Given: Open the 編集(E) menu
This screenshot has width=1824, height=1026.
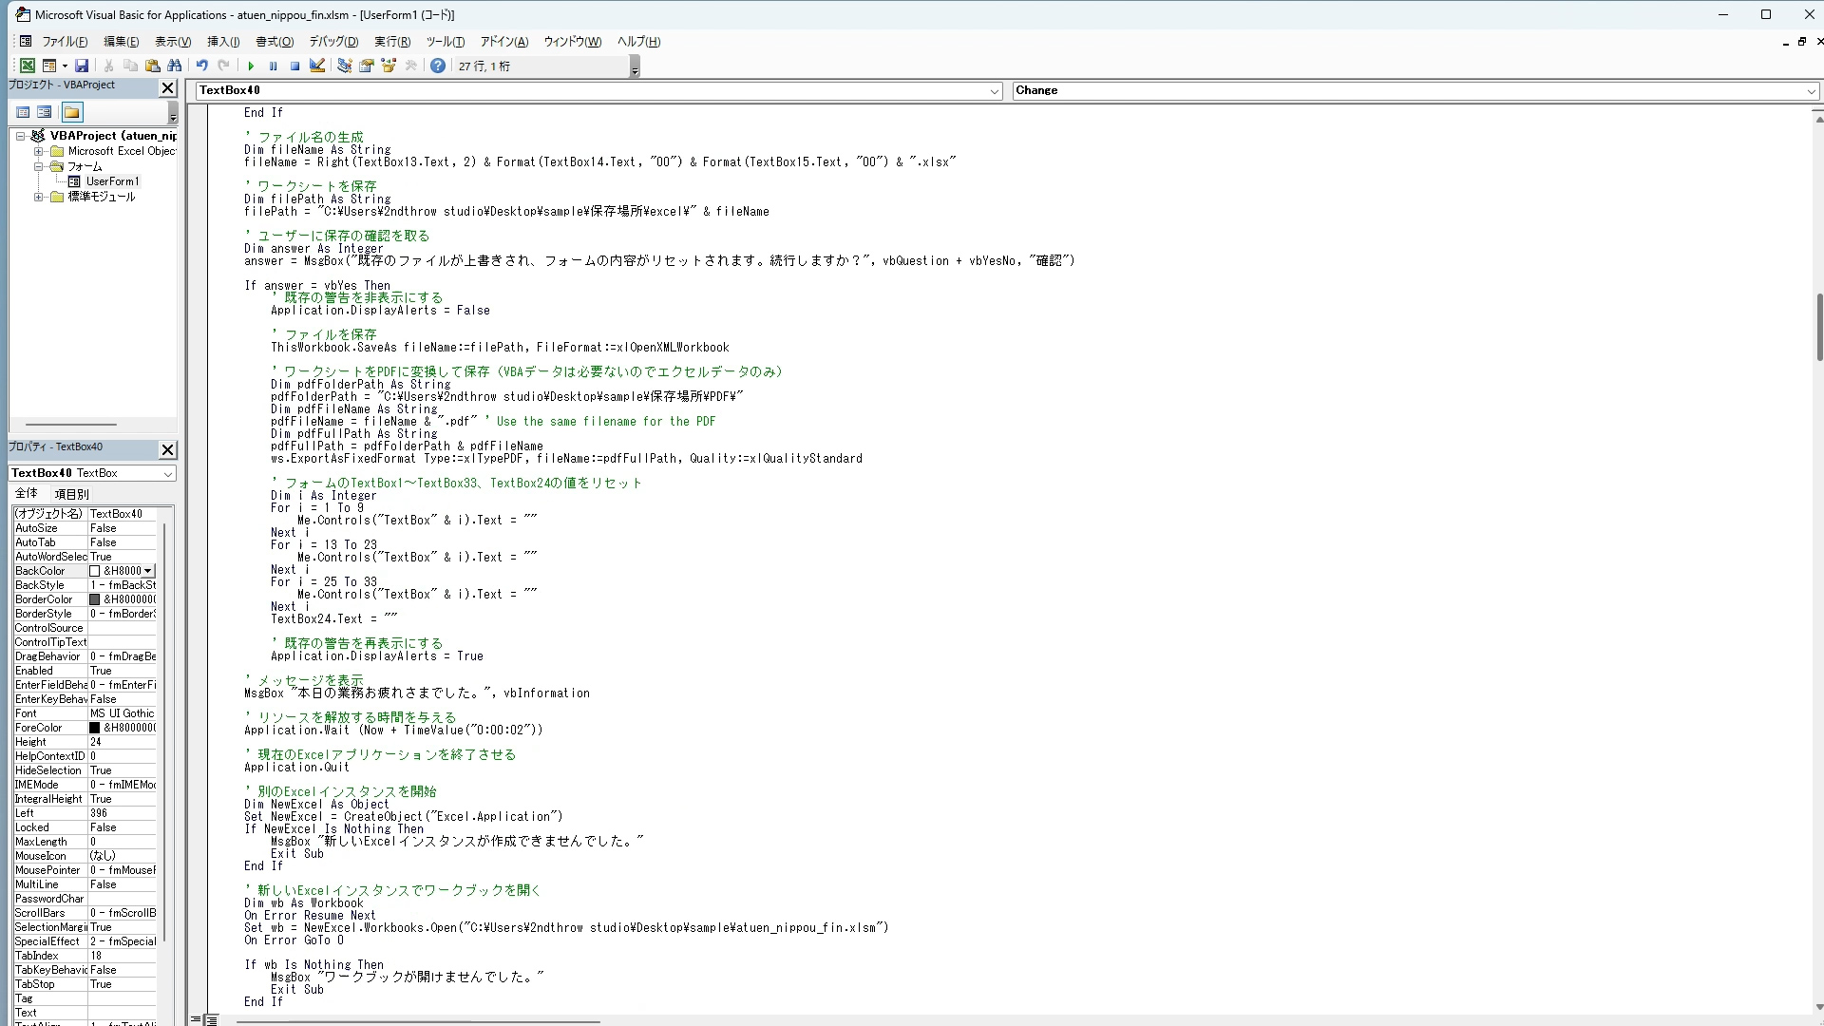Looking at the screenshot, I should pos(121,42).
